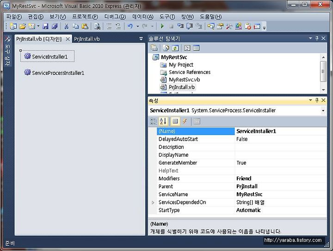Click the Find in Files toolbar icon

[97, 26]
